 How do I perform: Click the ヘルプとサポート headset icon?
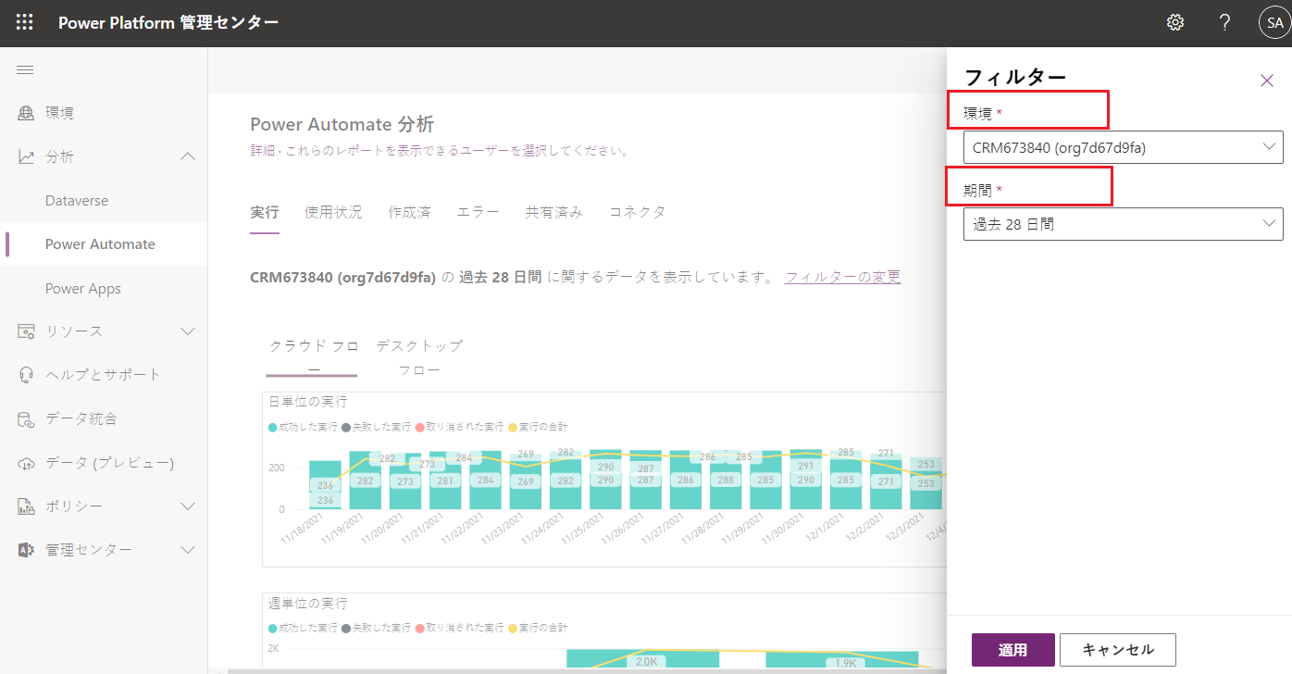pos(26,375)
